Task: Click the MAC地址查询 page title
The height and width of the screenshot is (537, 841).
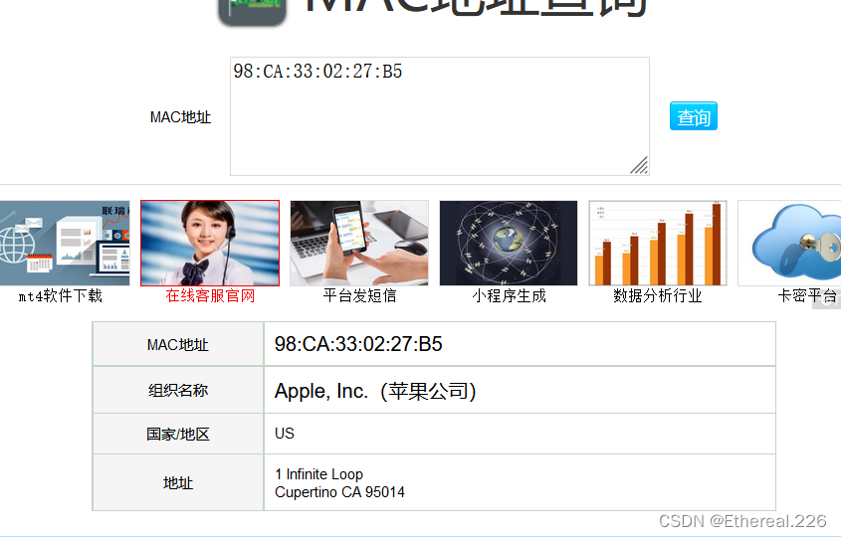Action: 477,8
